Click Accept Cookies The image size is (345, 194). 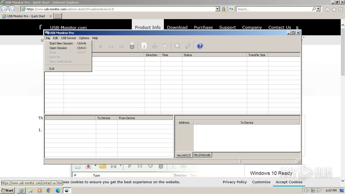[x=289, y=182]
